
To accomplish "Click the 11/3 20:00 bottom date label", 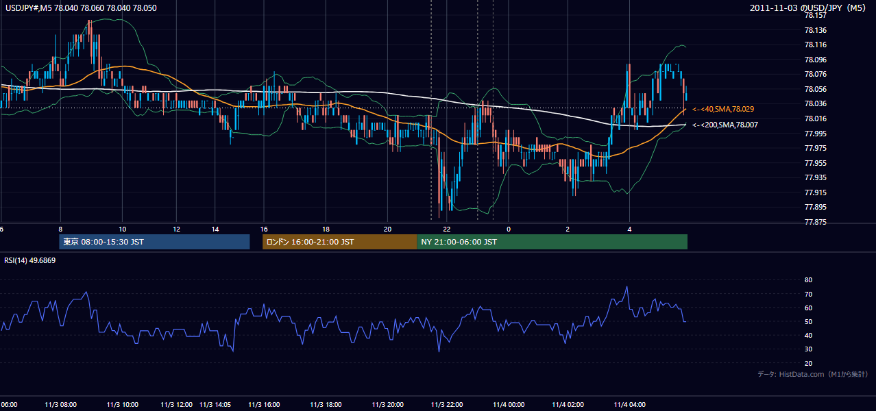I will (x=388, y=405).
